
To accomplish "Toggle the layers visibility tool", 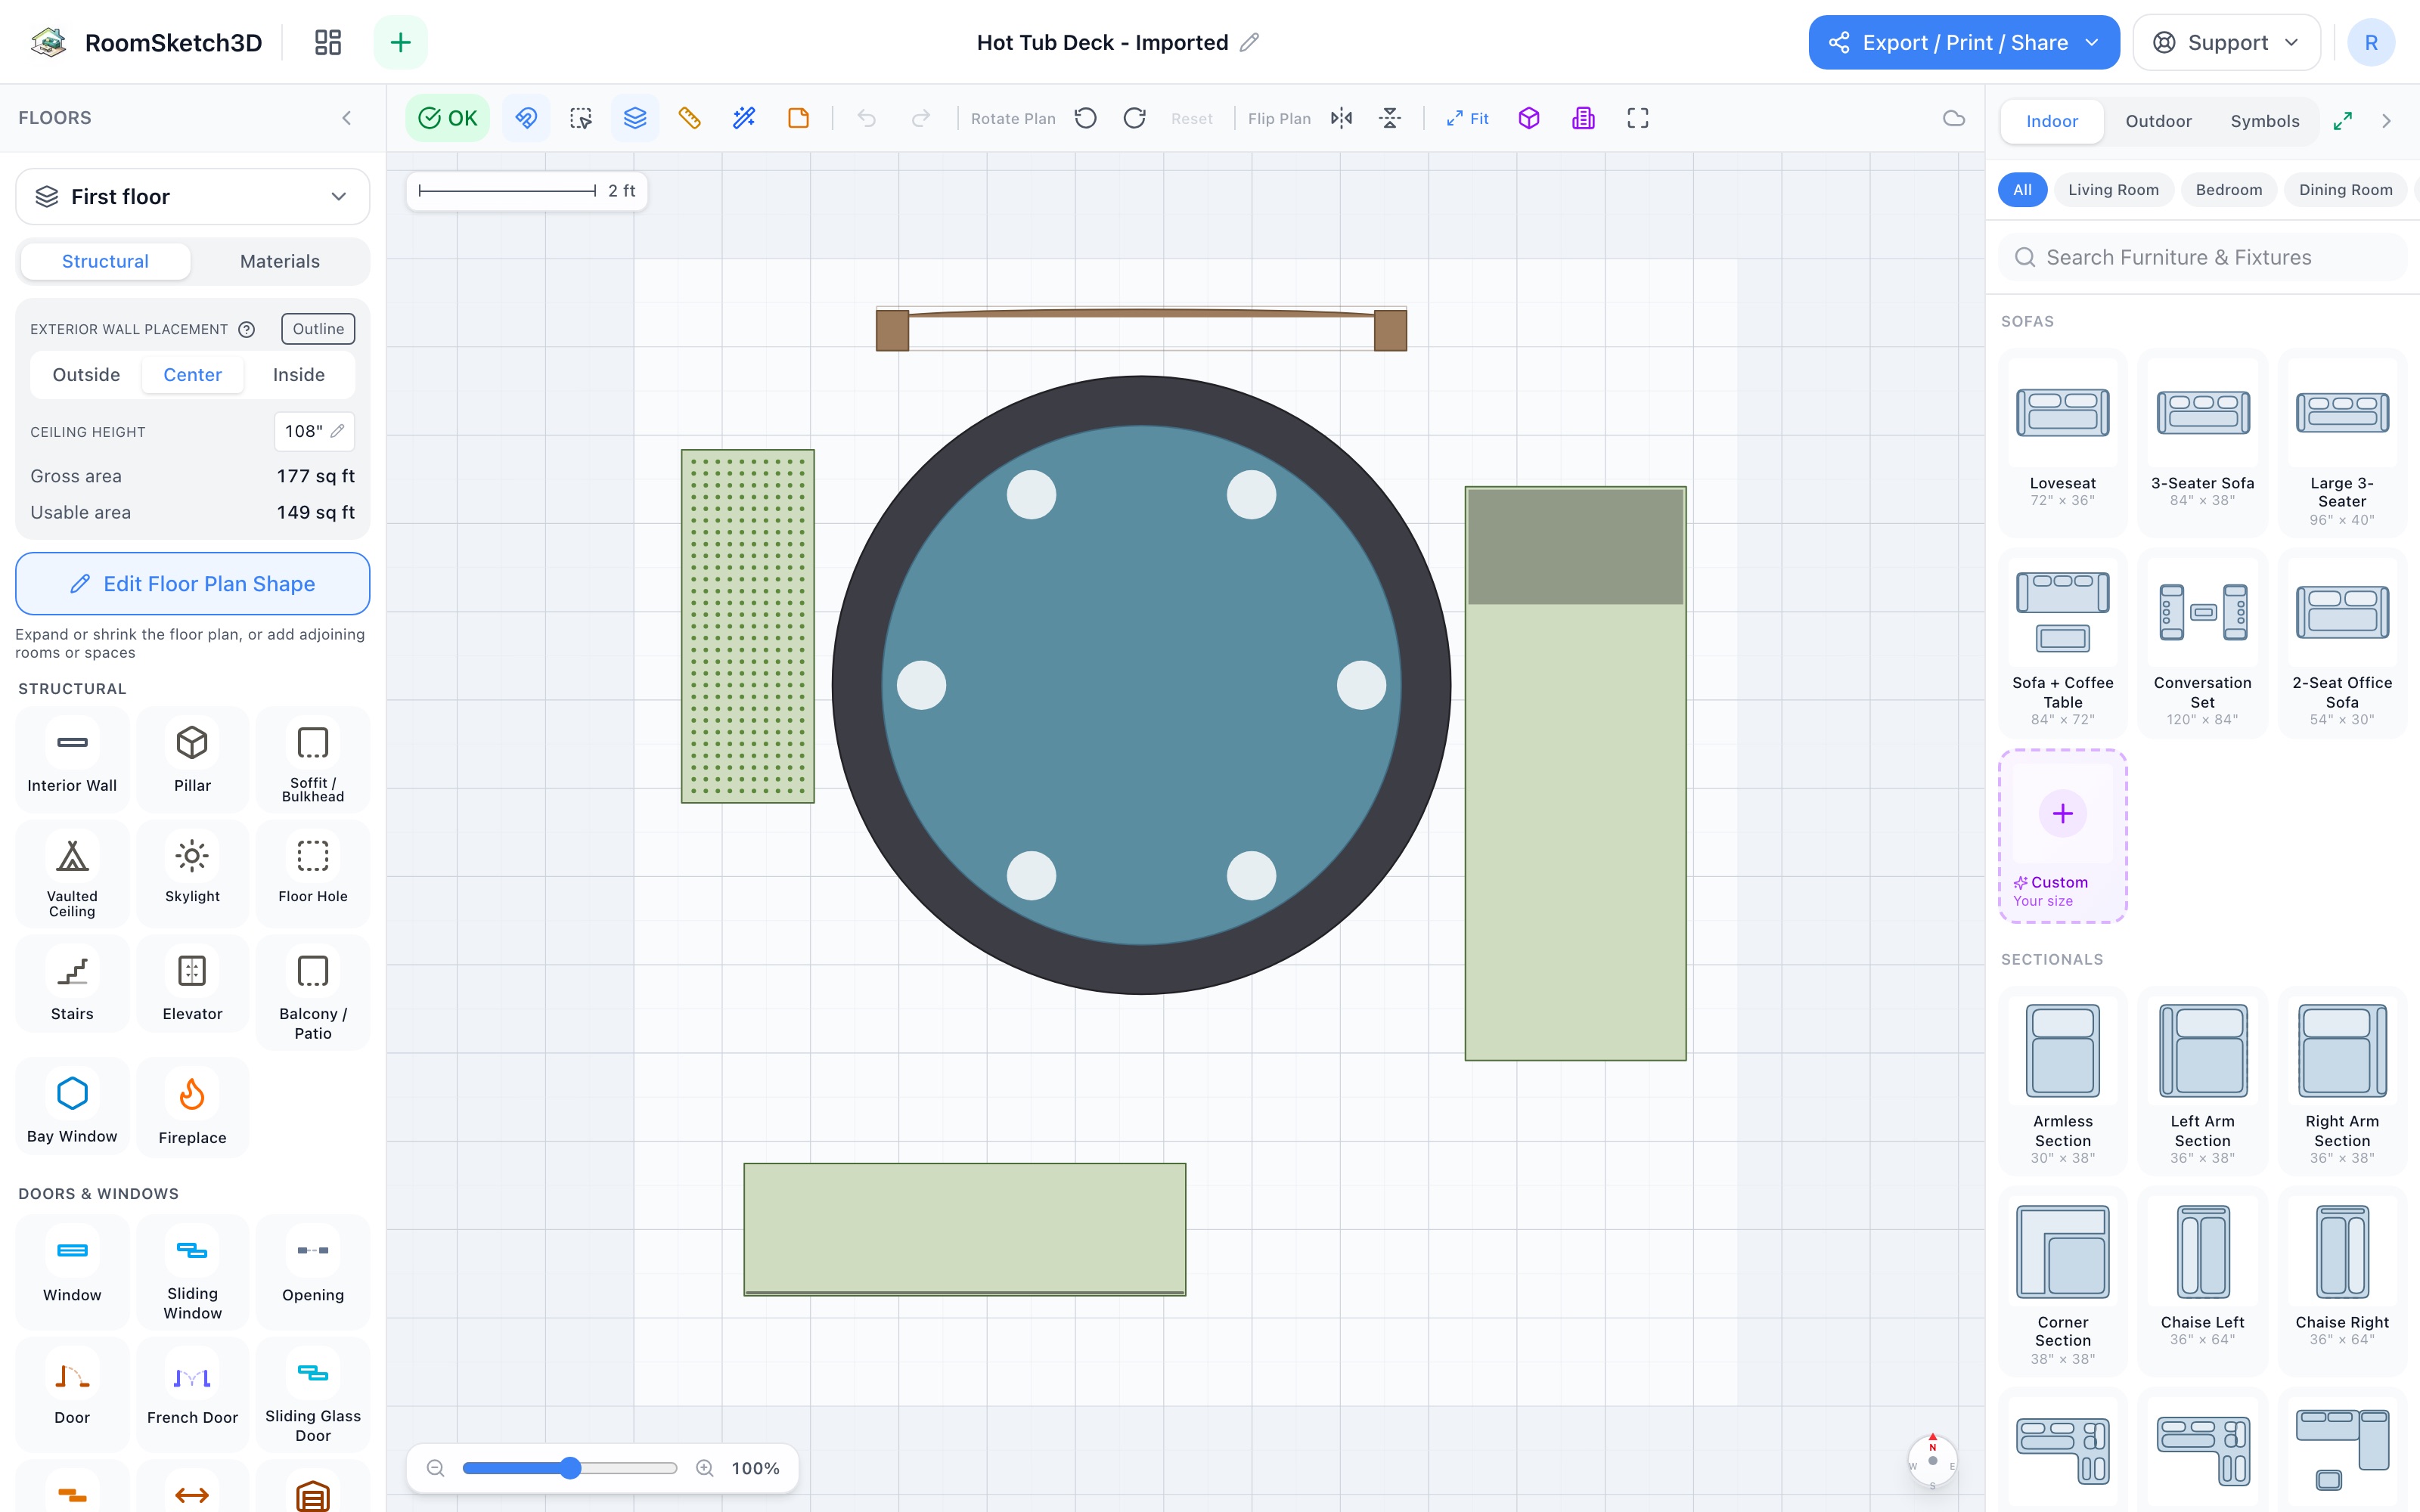I will [635, 118].
